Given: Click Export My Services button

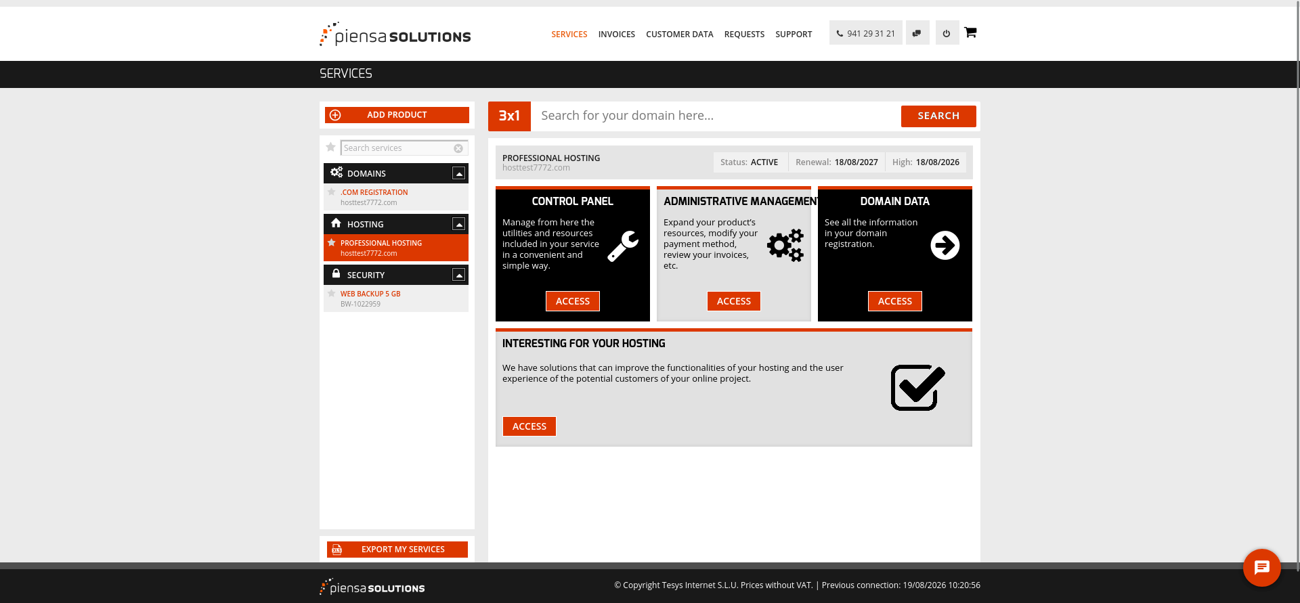Looking at the screenshot, I should coord(397,550).
